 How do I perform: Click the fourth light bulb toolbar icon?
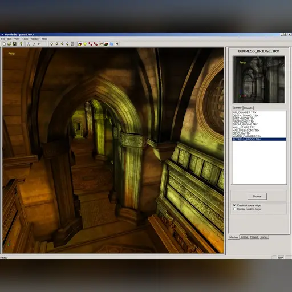tap(67, 44)
